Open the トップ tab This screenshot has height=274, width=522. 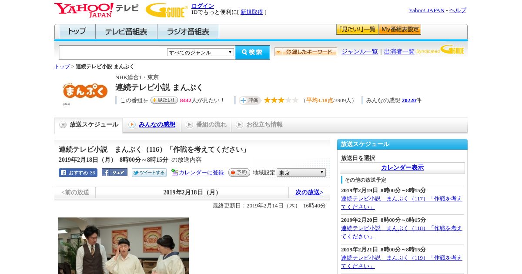(x=77, y=32)
